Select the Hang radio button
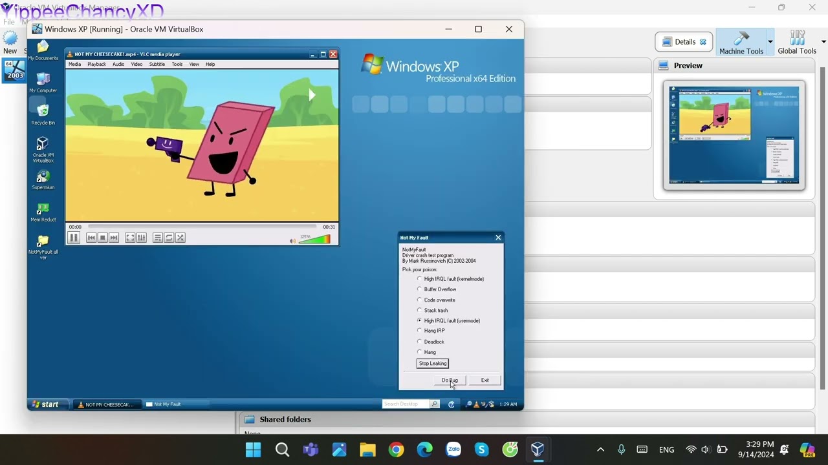This screenshot has height=465, width=828. tap(427, 352)
